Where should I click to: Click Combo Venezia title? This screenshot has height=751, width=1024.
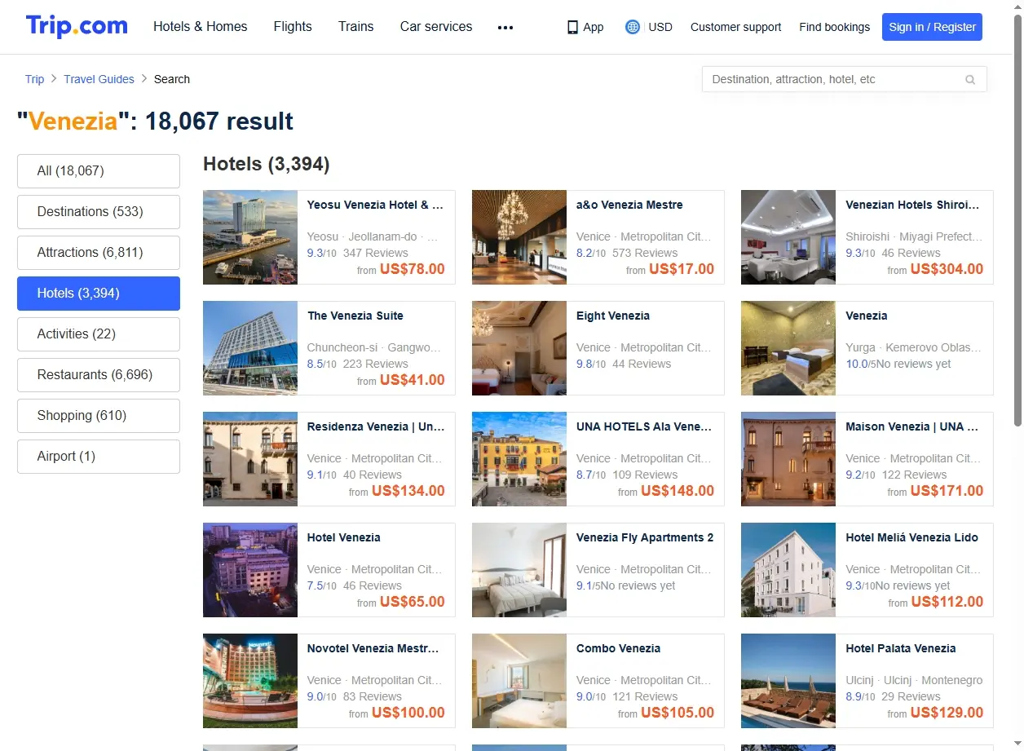click(x=618, y=648)
